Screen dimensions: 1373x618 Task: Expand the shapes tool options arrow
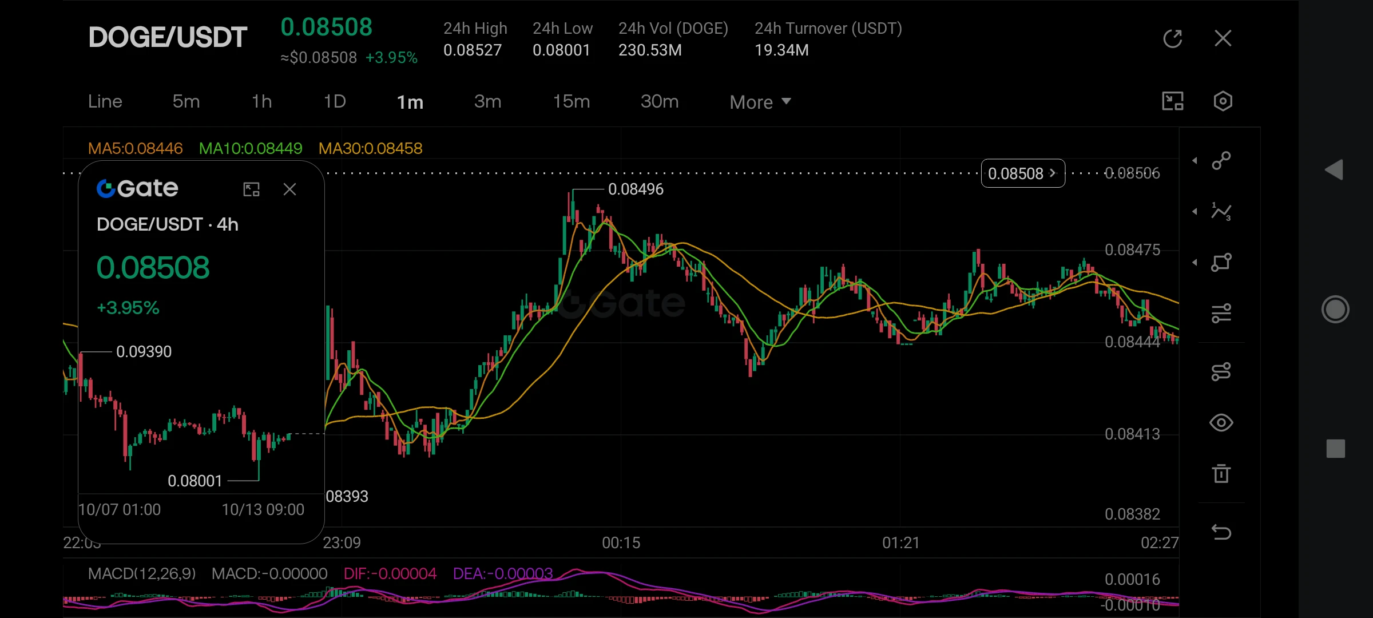point(1195,263)
